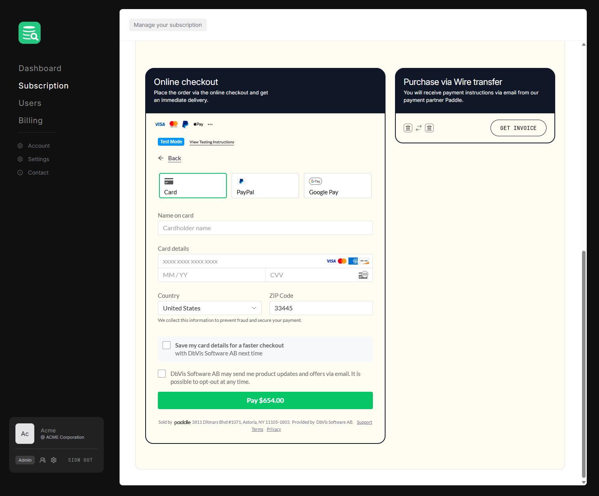Navigate to Billing
Screen dimensions: 599x496
(30, 120)
